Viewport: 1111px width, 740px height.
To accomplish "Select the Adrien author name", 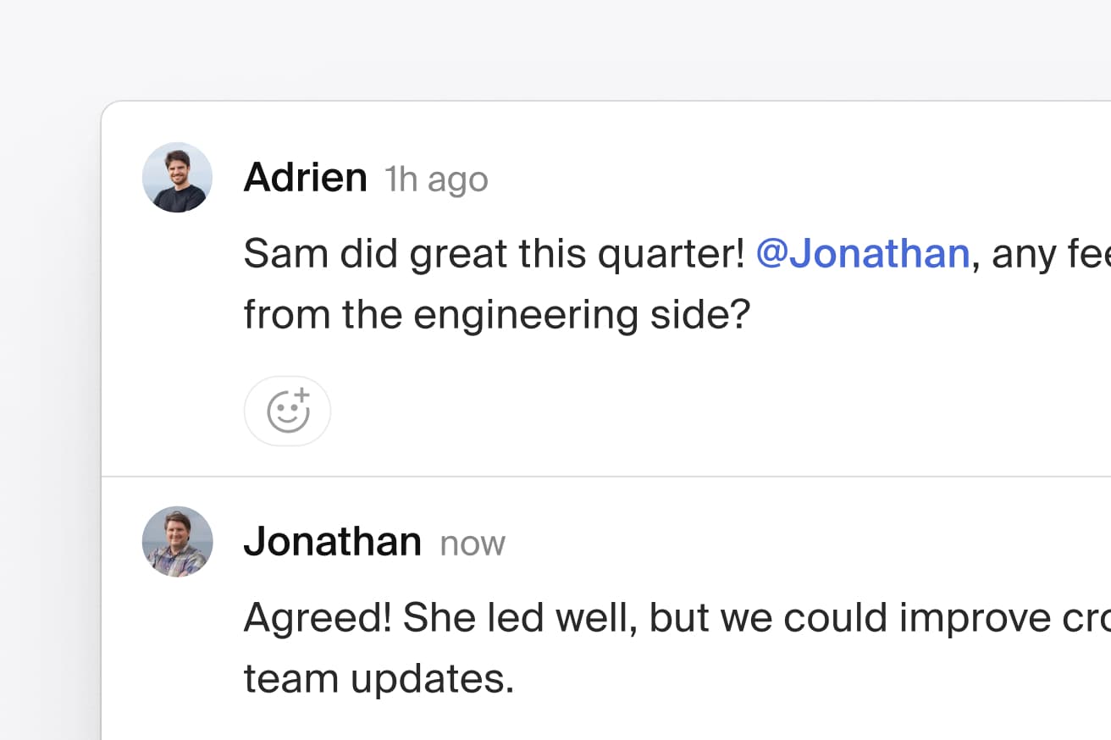I will (x=305, y=178).
